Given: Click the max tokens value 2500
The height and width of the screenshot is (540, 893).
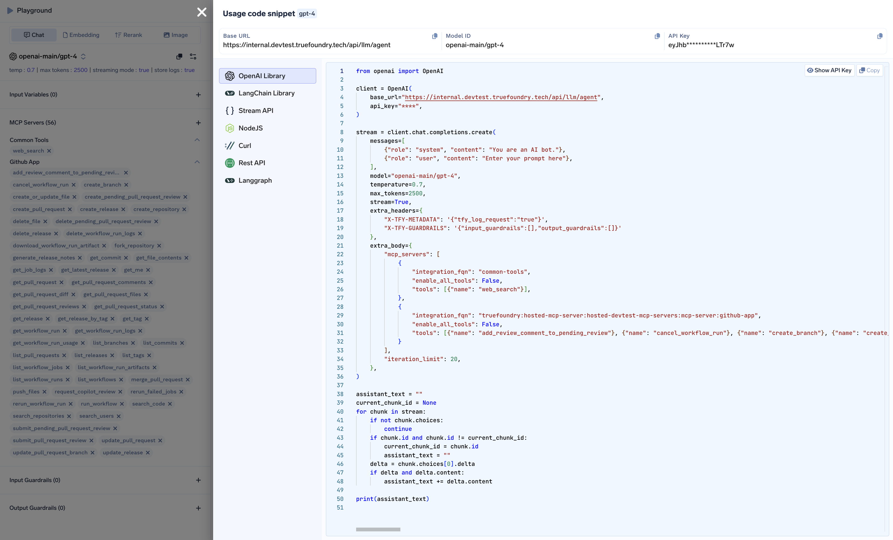Looking at the screenshot, I should (x=81, y=70).
